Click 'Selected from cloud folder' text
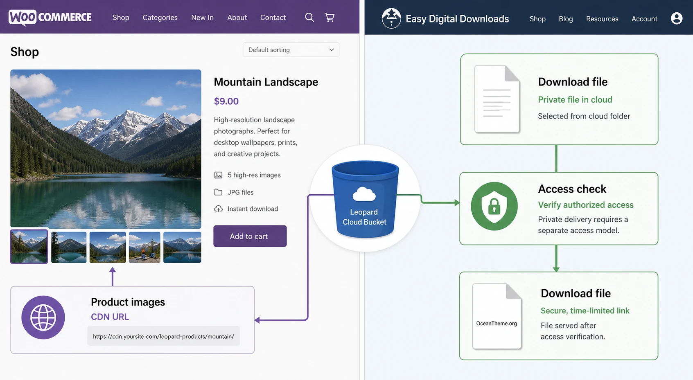693x380 pixels. [x=584, y=116]
